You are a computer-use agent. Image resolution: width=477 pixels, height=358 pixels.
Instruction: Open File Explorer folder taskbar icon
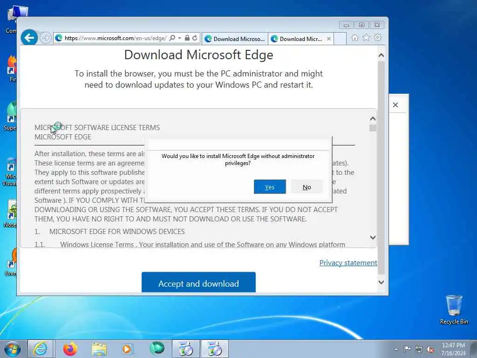pyautogui.click(x=99, y=349)
